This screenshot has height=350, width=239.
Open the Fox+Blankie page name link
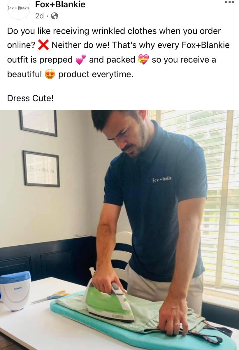coord(60,4)
